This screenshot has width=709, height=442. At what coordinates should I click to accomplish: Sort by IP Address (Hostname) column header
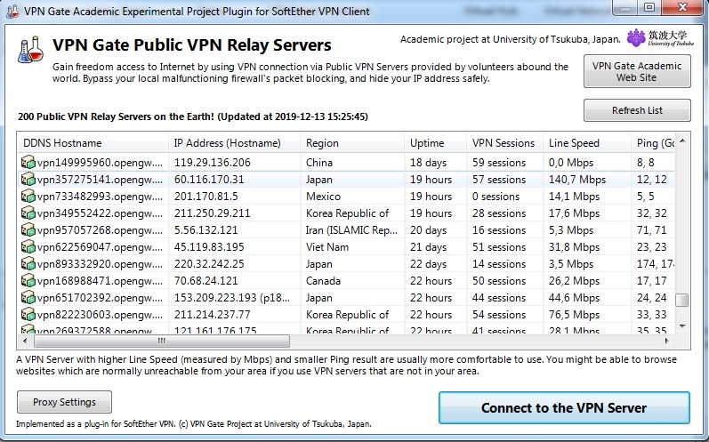point(234,143)
